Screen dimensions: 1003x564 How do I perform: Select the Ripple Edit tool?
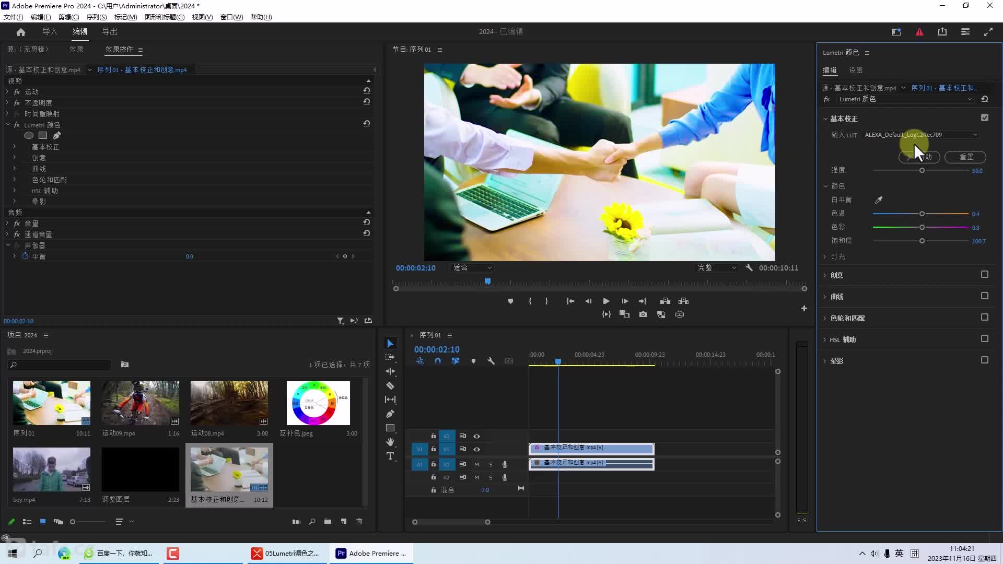[390, 371]
